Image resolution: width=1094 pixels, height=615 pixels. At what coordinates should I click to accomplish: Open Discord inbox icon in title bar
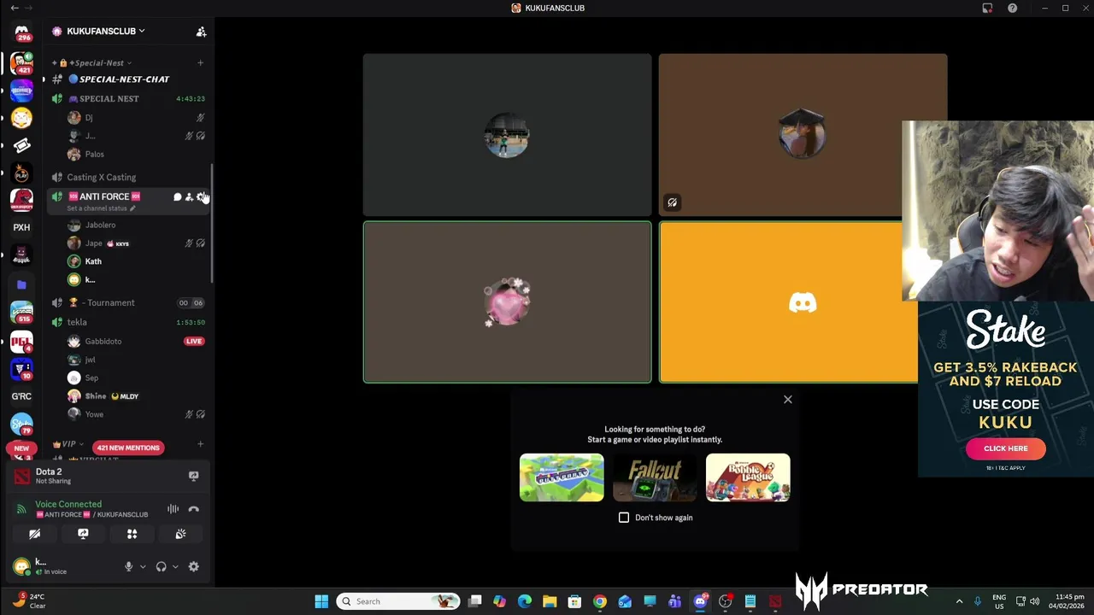point(987,8)
